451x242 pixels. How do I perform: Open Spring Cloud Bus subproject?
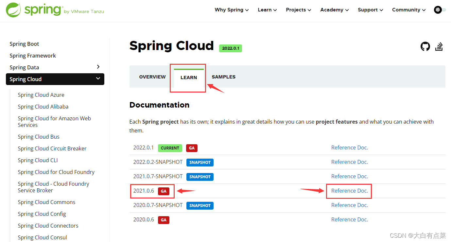pyautogui.click(x=39, y=137)
